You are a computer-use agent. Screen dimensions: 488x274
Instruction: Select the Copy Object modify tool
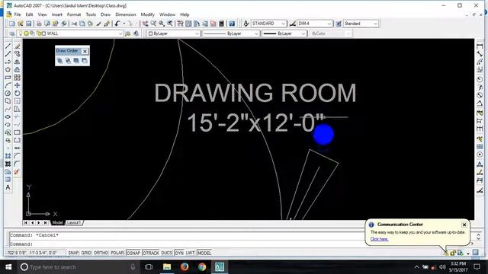(x=17, y=54)
